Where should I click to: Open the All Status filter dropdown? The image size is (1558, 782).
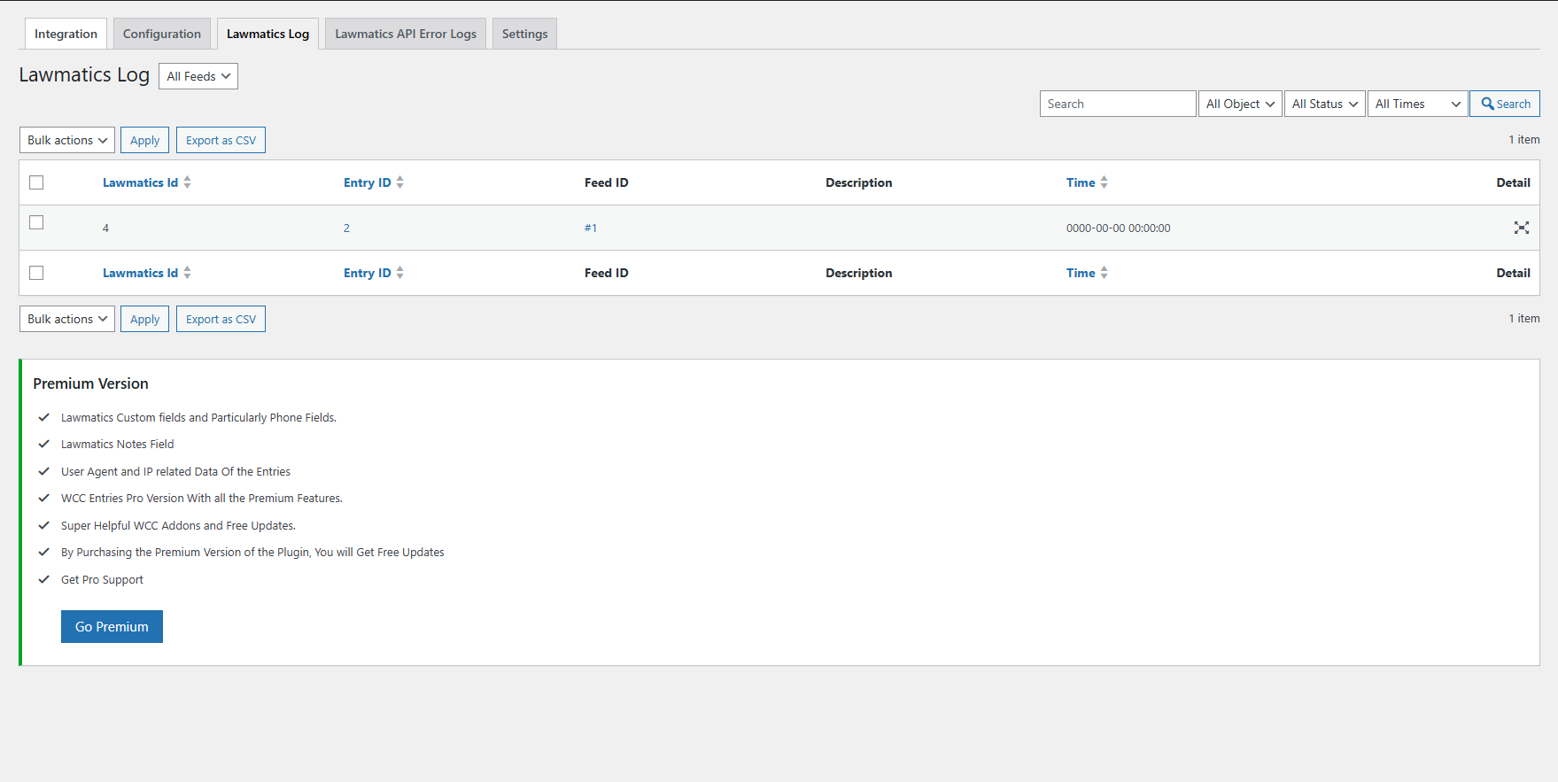click(1324, 104)
